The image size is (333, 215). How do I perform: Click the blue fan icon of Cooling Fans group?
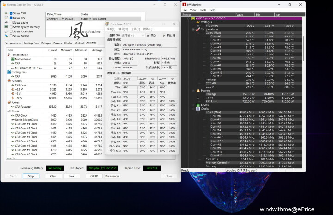(x=9, y=72)
